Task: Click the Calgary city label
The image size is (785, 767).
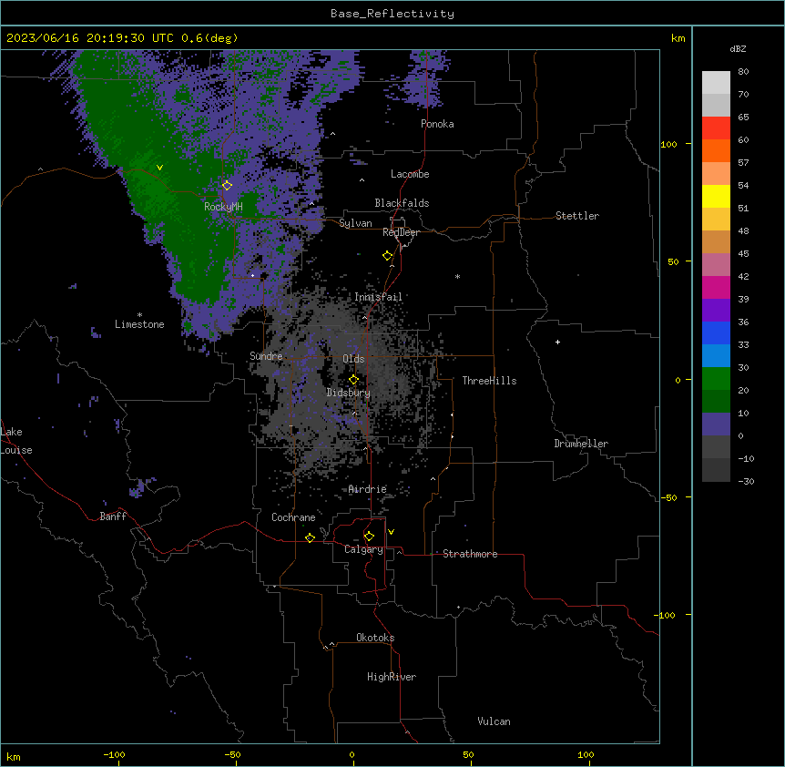Action: click(x=363, y=549)
